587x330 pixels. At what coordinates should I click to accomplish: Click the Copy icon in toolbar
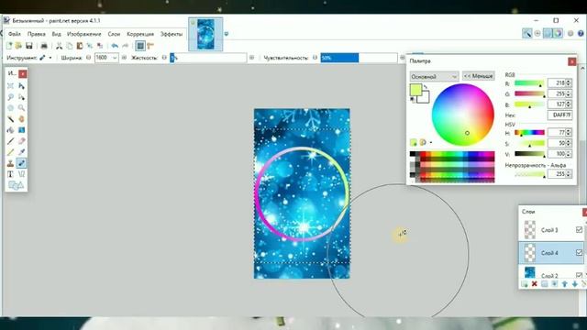(x=70, y=46)
